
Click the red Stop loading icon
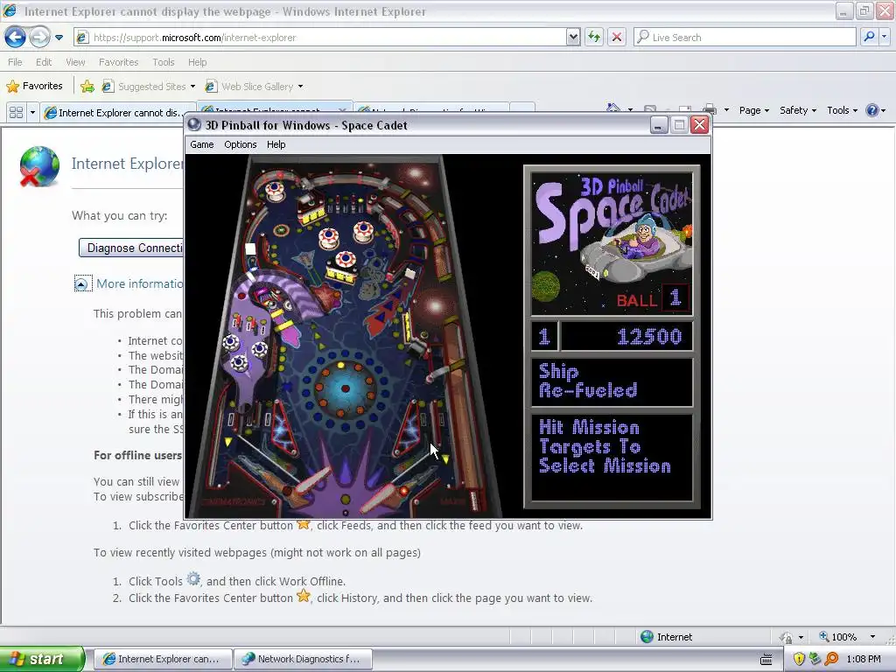coord(617,38)
